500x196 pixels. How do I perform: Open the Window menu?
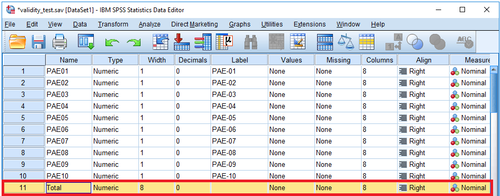click(348, 24)
